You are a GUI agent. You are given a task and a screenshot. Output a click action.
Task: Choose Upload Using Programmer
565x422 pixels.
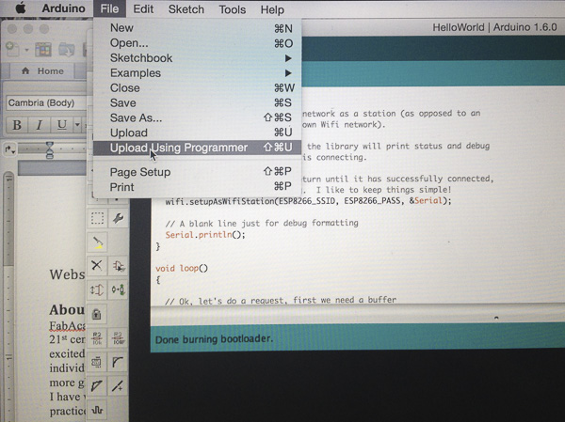[197, 148]
